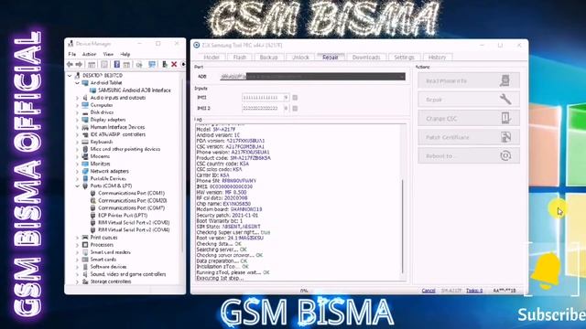Open Action menu in Device Manager
This screenshot has height=329, width=586.
click(x=89, y=55)
